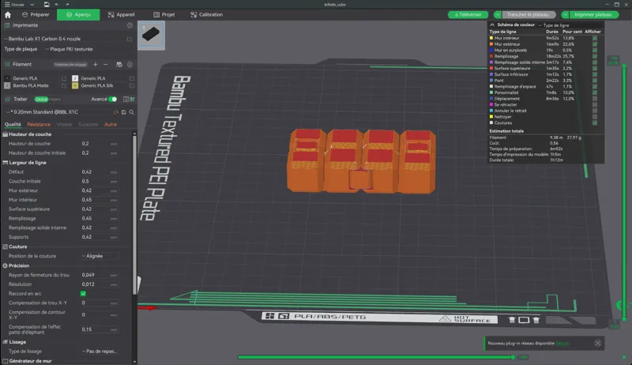632x365 pixels.
Task: Click the horizontal move slider handle
Action: click(513, 357)
